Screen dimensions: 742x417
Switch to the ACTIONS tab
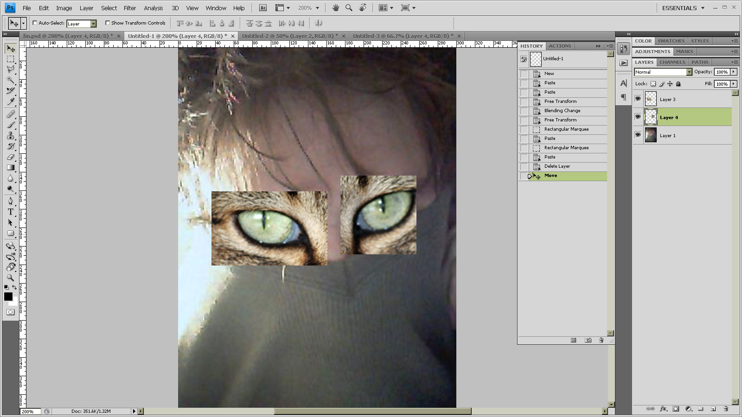click(x=560, y=46)
